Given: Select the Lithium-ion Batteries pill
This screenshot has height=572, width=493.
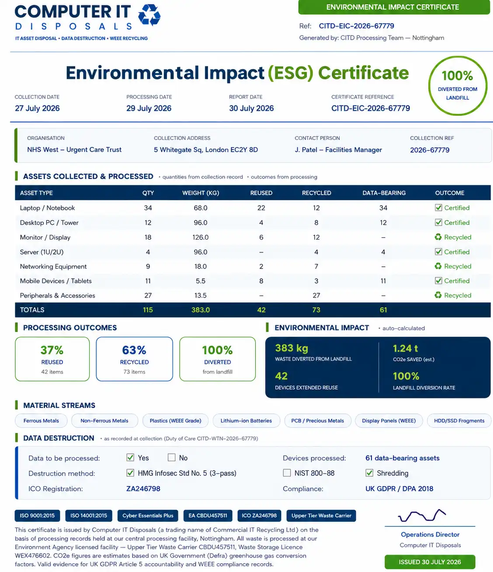Looking at the screenshot, I should (246, 421).
